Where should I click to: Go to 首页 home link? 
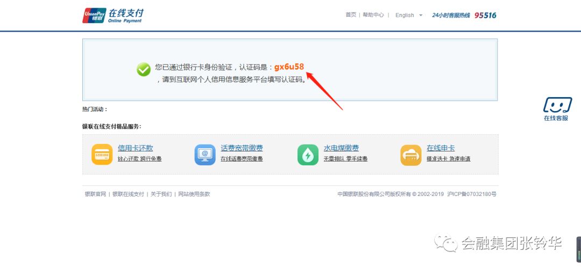(351, 15)
